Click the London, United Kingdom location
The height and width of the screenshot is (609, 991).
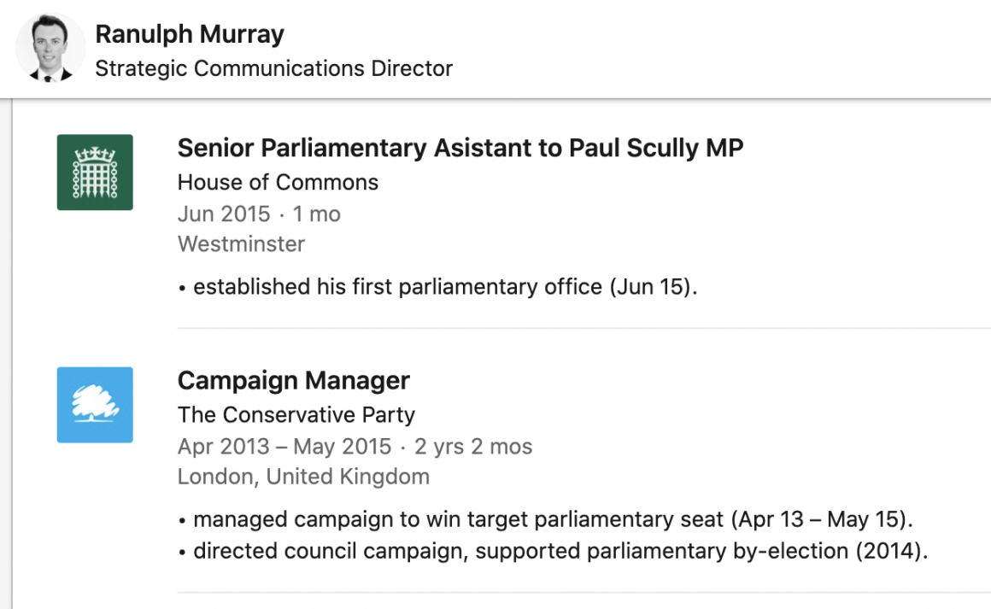click(303, 477)
